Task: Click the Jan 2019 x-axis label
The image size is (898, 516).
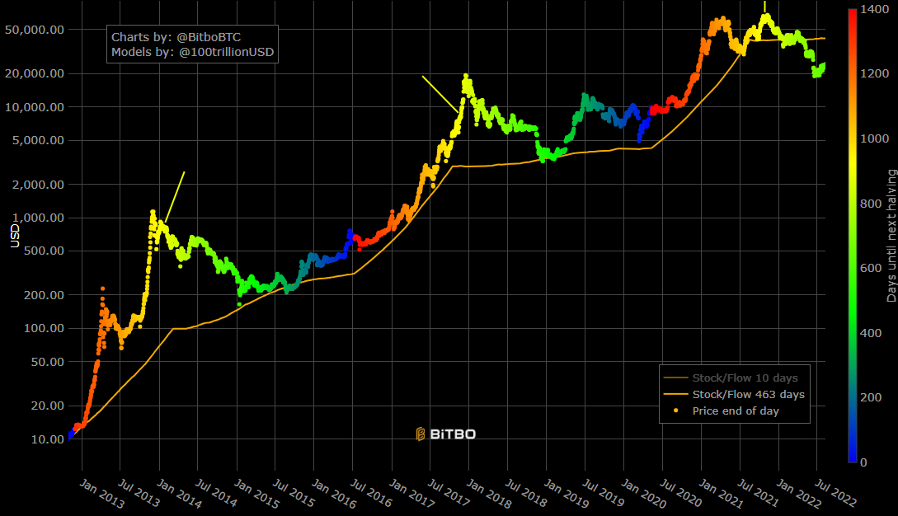Action: 567,494
